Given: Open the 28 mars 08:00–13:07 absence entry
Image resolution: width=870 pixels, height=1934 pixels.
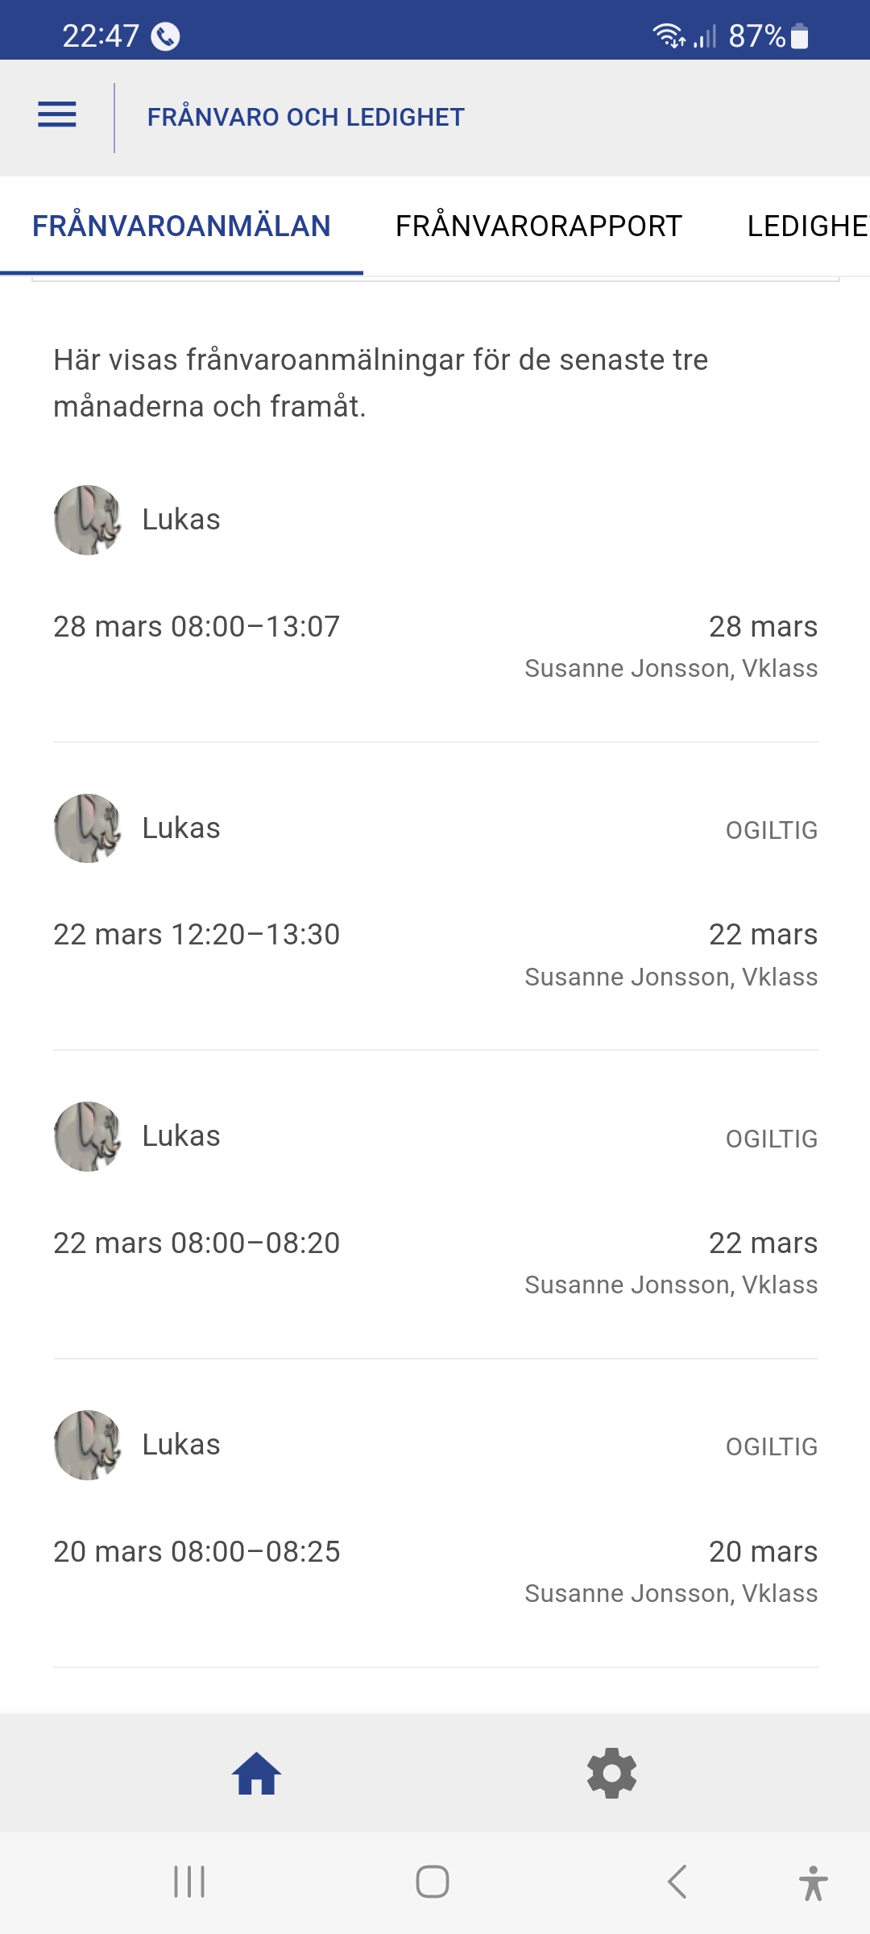Looking at the screenshot, I should point(197,627).
